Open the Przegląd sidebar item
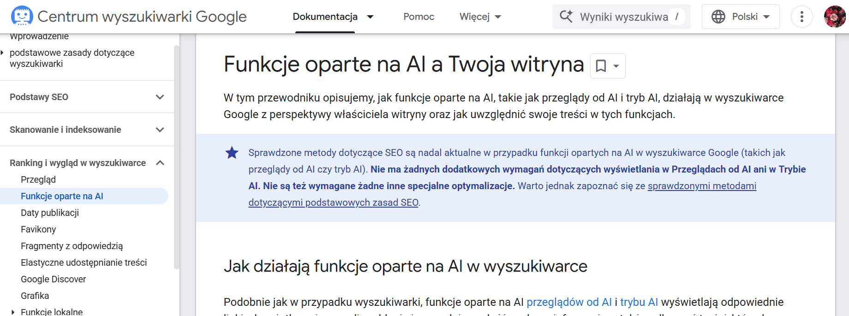Viewport: 849px width, 316px height. click(x=38, y=179)
